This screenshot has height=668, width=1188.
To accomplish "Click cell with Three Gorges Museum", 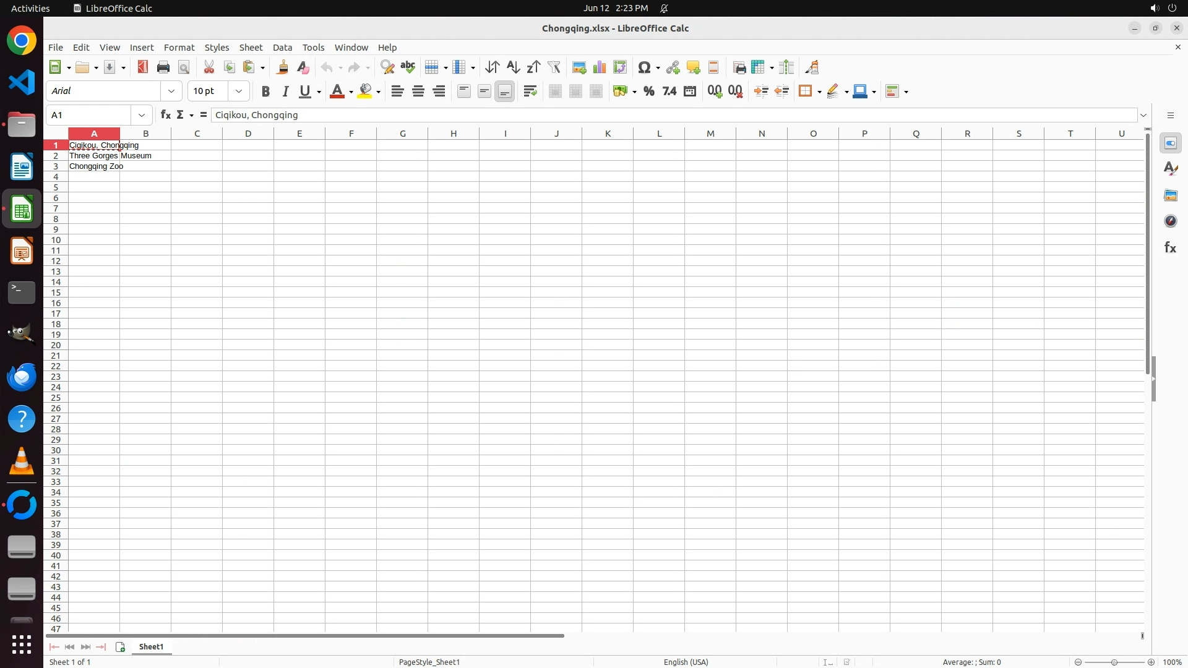I will 93,156.
